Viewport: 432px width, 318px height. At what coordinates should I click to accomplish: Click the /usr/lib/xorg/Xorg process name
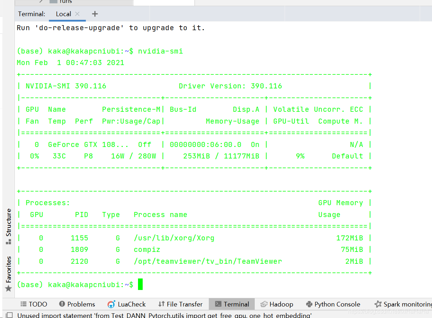click(x=174, y=238)
